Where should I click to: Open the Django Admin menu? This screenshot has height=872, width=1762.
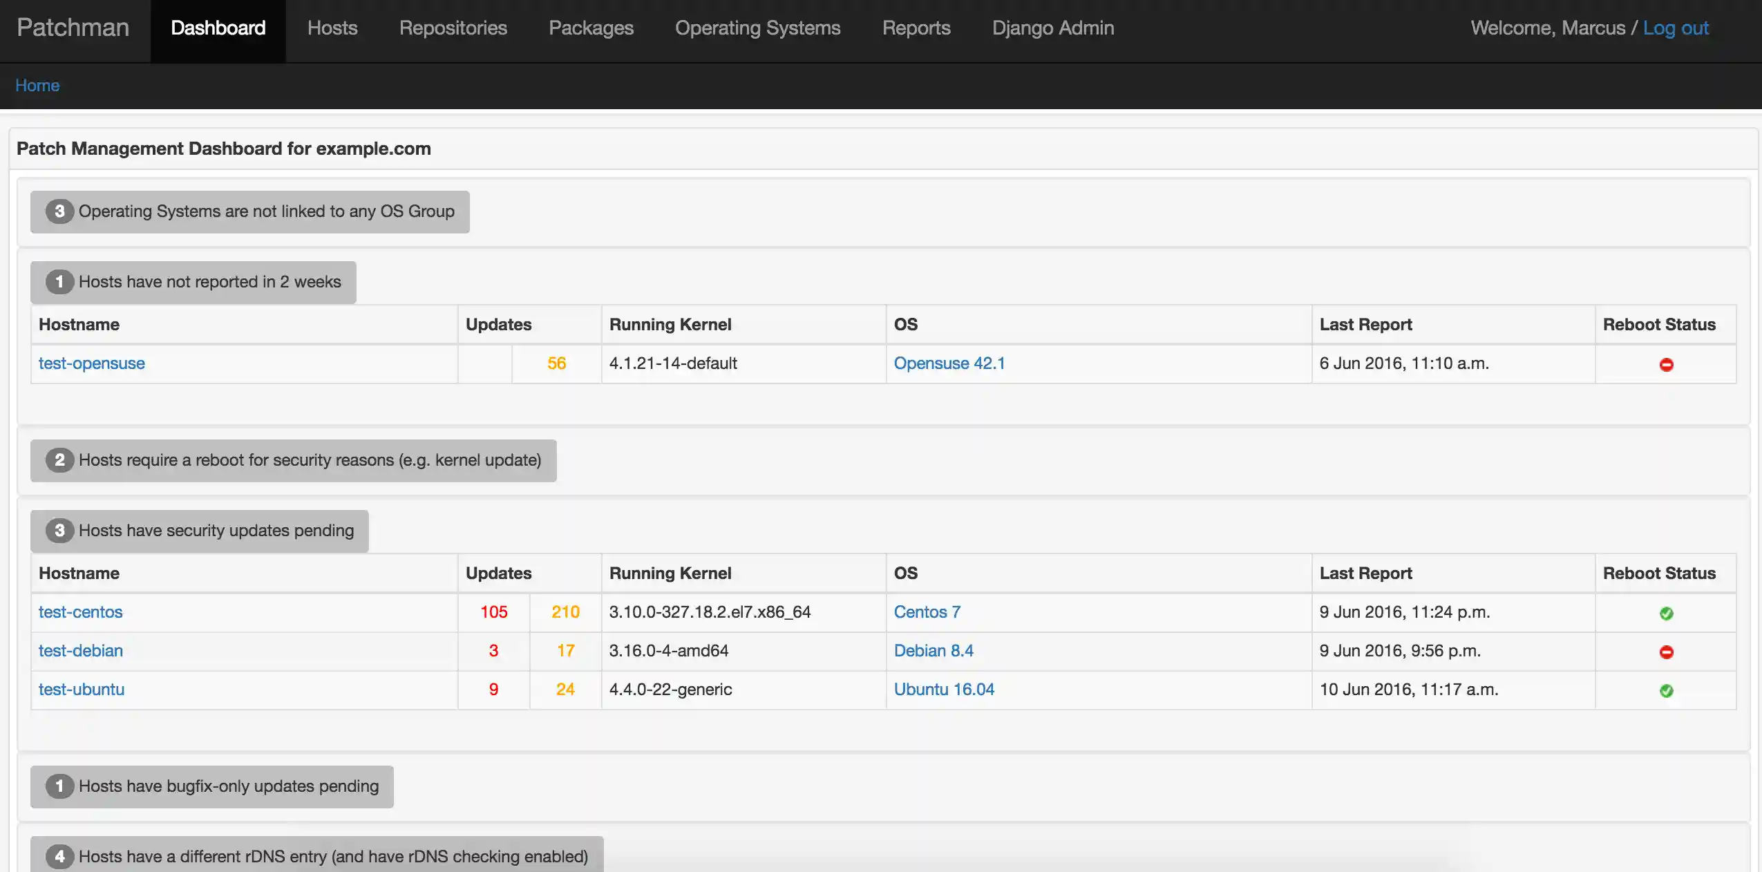pos(1052,28)
